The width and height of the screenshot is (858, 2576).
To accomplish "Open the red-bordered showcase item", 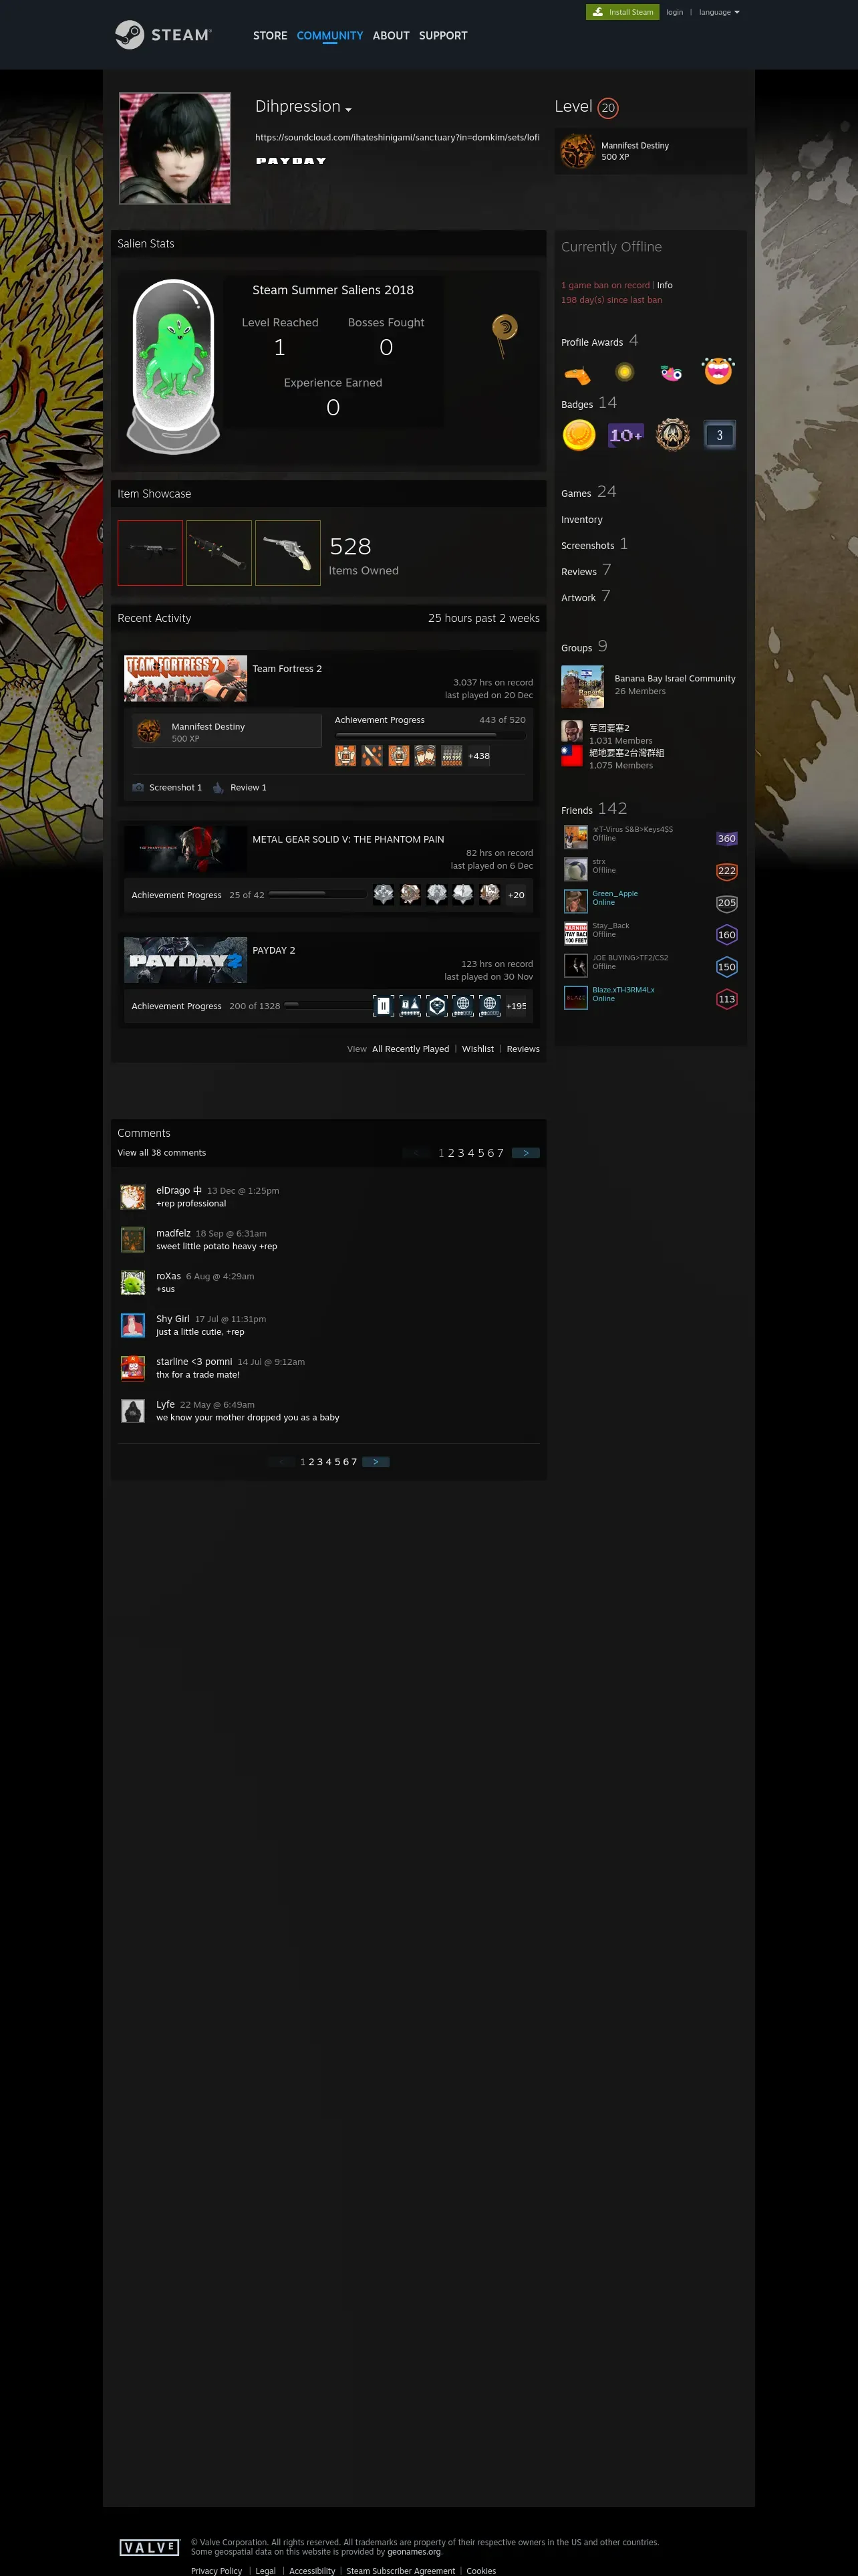I will pos(150,553).
